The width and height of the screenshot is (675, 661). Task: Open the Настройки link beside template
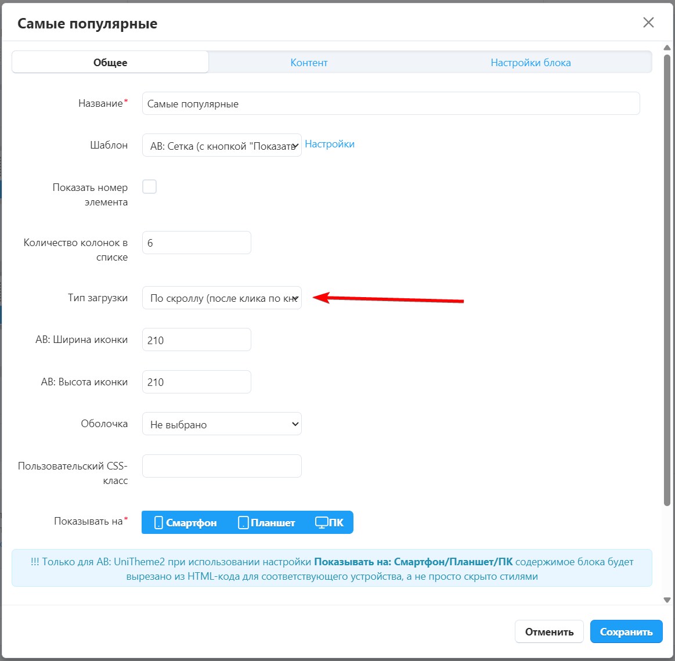click(x=330, y=144)
